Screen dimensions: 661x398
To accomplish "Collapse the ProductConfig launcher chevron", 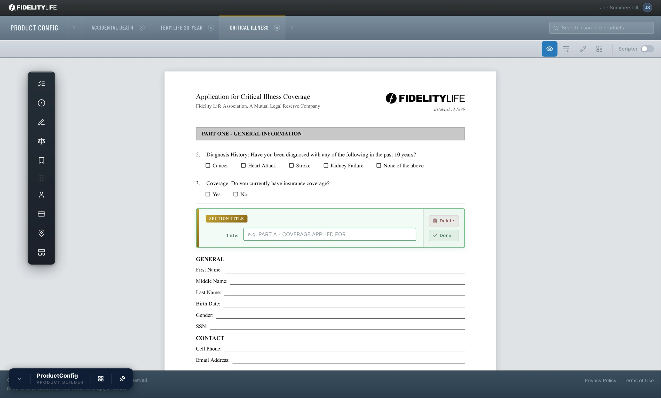I will click(x=20, y=379).
